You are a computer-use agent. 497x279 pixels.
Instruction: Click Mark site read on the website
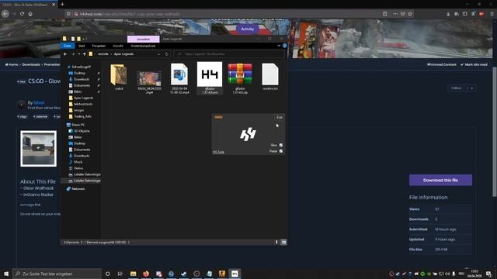pyautogui.click(x=474, y=64)
